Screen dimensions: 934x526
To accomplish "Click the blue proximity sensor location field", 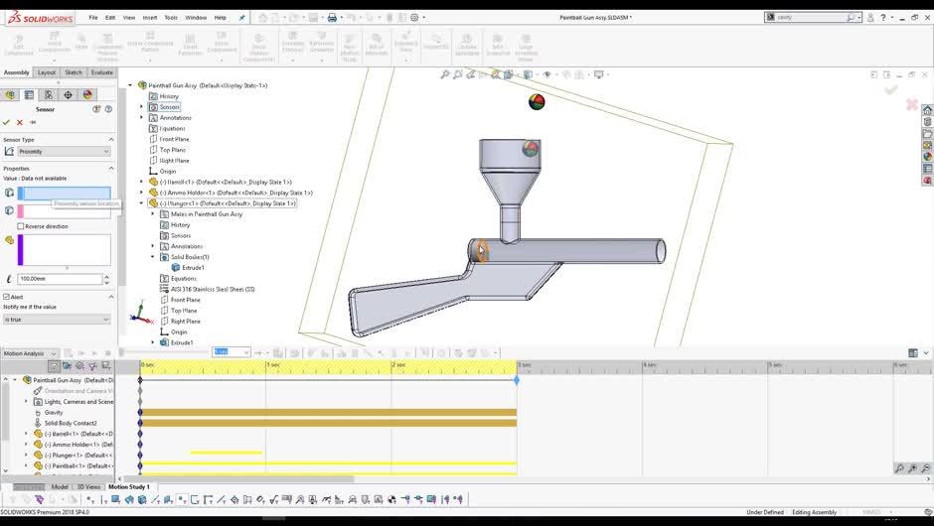I will click(x=64, y=193).
